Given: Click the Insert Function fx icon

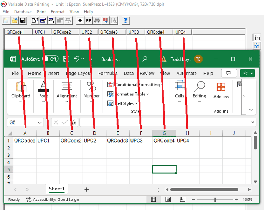Looking at the screenshot, I should [74, 122].
